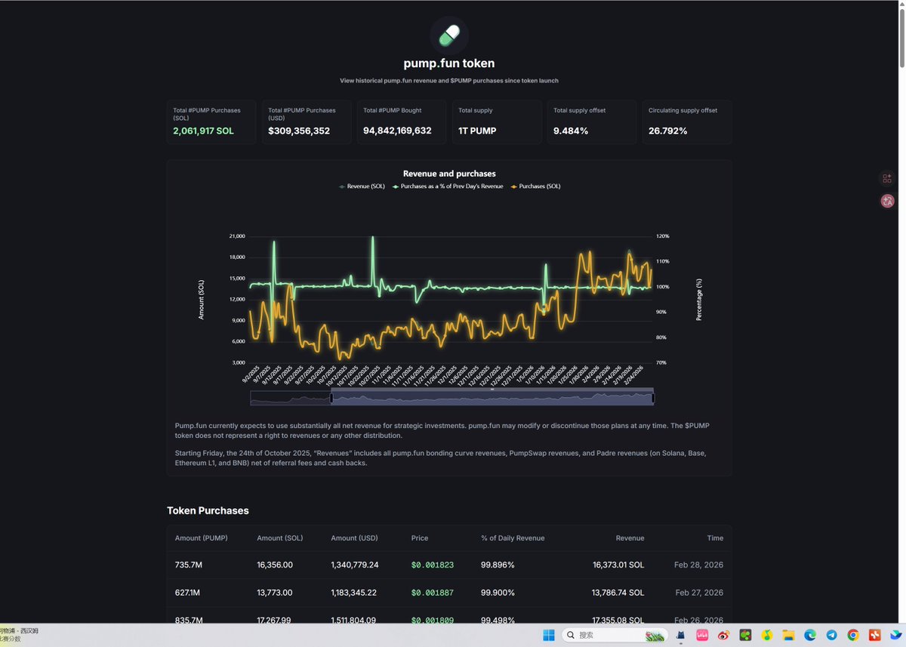This screenshot has width=906, height=647.
Task: Open the blue bird app in taskbar
Action: [896, 636]
